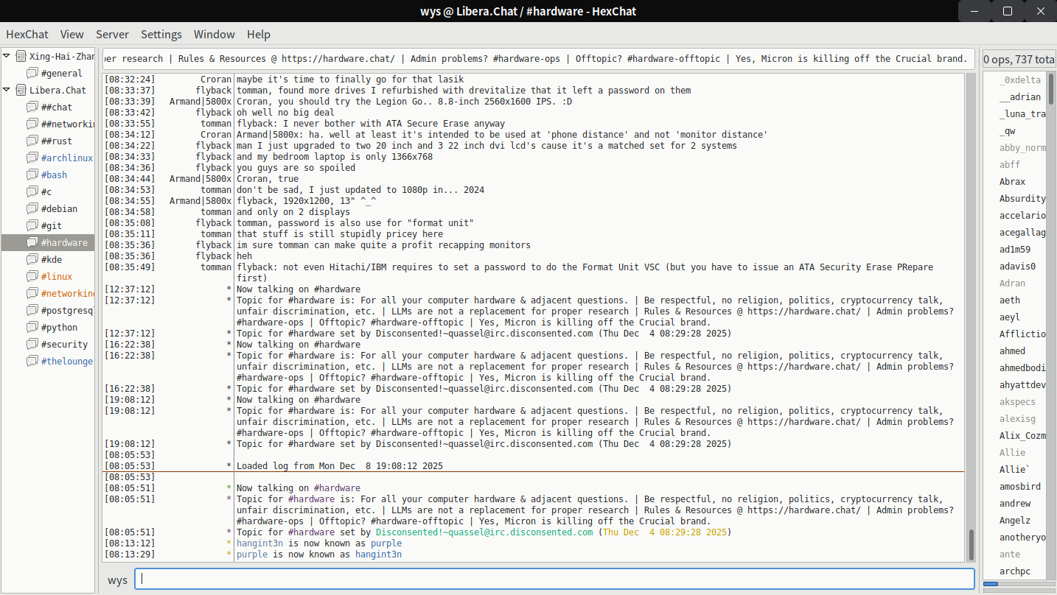This screenshot has height=595, width=1057.
Task: Click the channel icon next to #general
Action: tap(32, 74)
